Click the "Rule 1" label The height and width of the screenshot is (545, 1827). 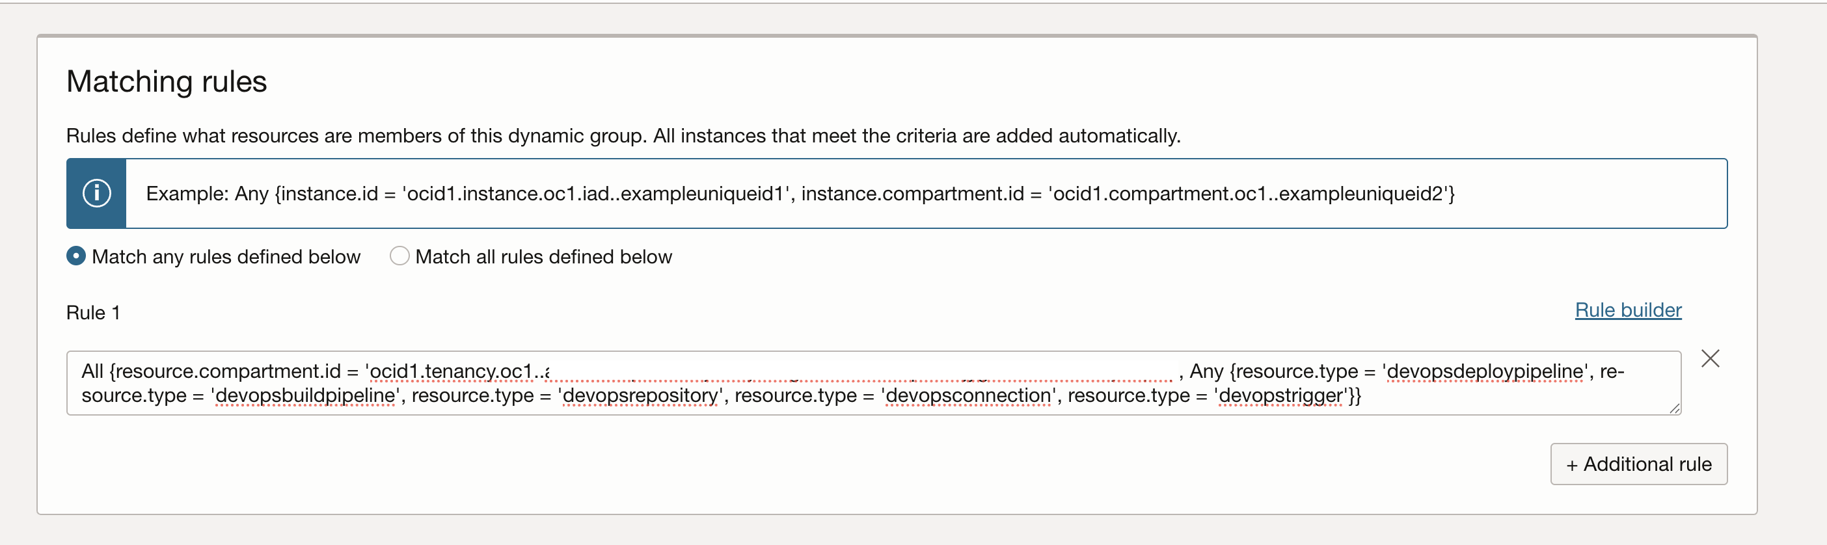(x=93, y=313)
